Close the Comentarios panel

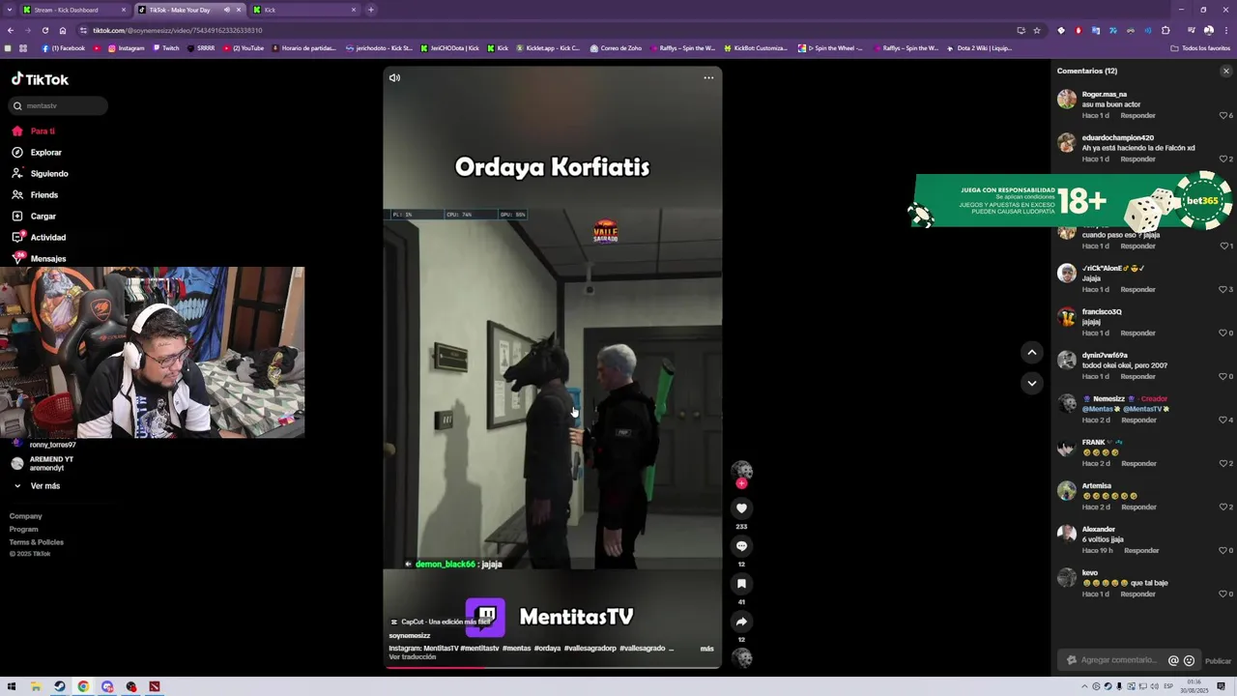(x=1226, y=71)
